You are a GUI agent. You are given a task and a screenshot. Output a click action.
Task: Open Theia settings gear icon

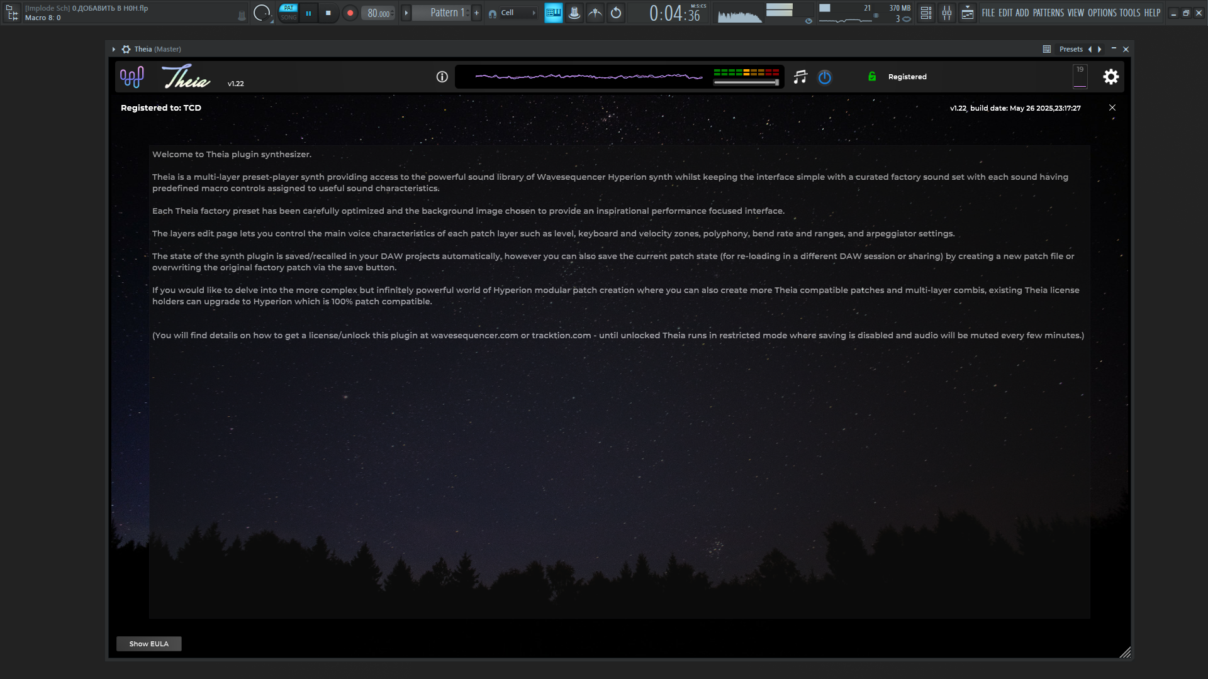click(1111, 77)
